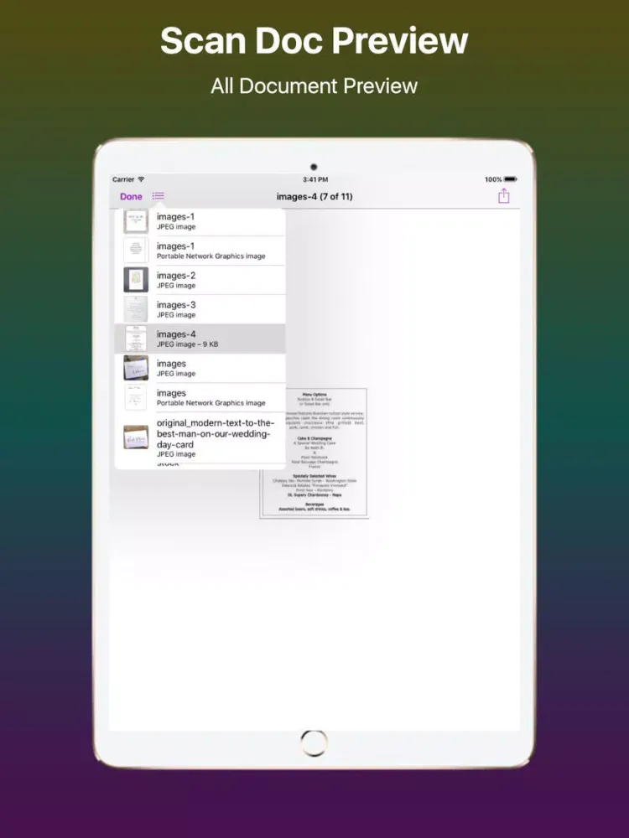Tap the Wi-Fi icon beside Carrier
This screenshot has width=629, height=838.
click(x=141, y=179)
